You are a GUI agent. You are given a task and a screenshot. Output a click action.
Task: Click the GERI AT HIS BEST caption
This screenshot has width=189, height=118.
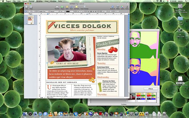click(x=67, y=63)
